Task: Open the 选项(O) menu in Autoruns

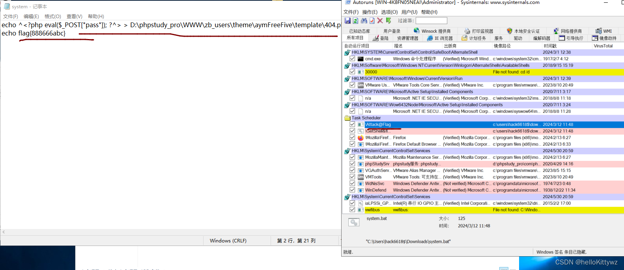Action: 389,12
